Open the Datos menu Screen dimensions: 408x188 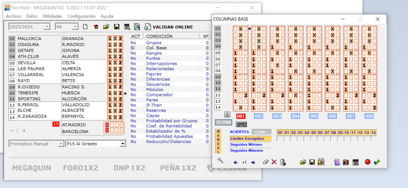[32, 16]
